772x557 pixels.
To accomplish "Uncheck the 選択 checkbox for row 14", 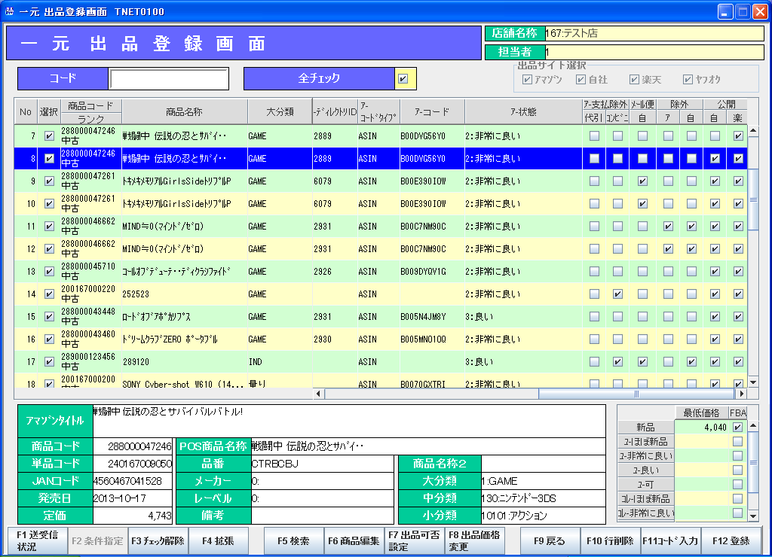I will 49,294.
